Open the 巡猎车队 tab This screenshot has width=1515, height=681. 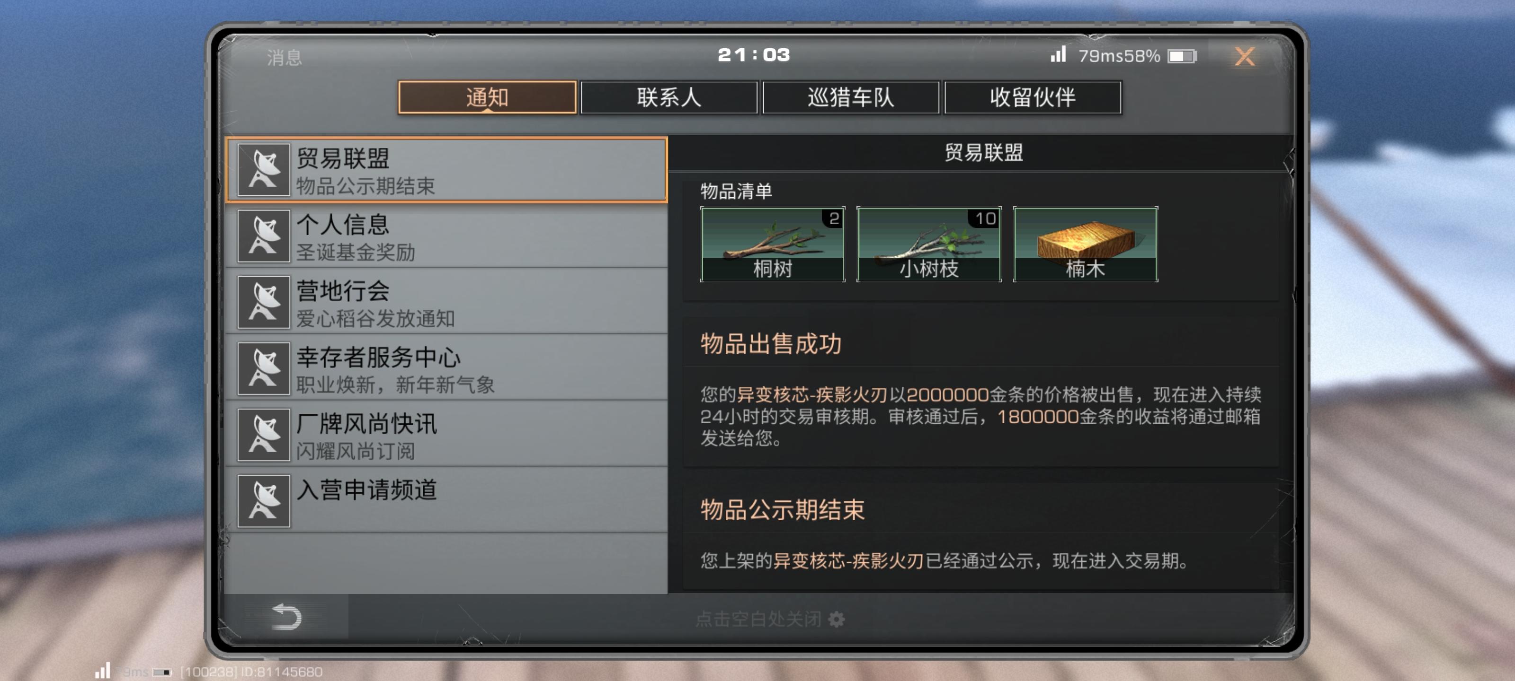(850, 97)
